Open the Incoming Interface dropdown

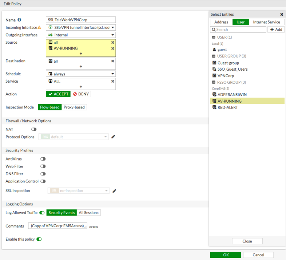coord(81,27)
